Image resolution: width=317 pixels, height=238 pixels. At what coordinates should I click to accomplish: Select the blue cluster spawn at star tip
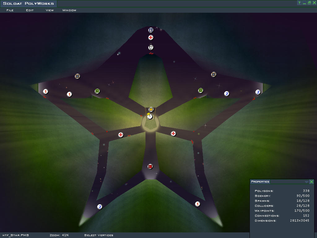[151, 30]
